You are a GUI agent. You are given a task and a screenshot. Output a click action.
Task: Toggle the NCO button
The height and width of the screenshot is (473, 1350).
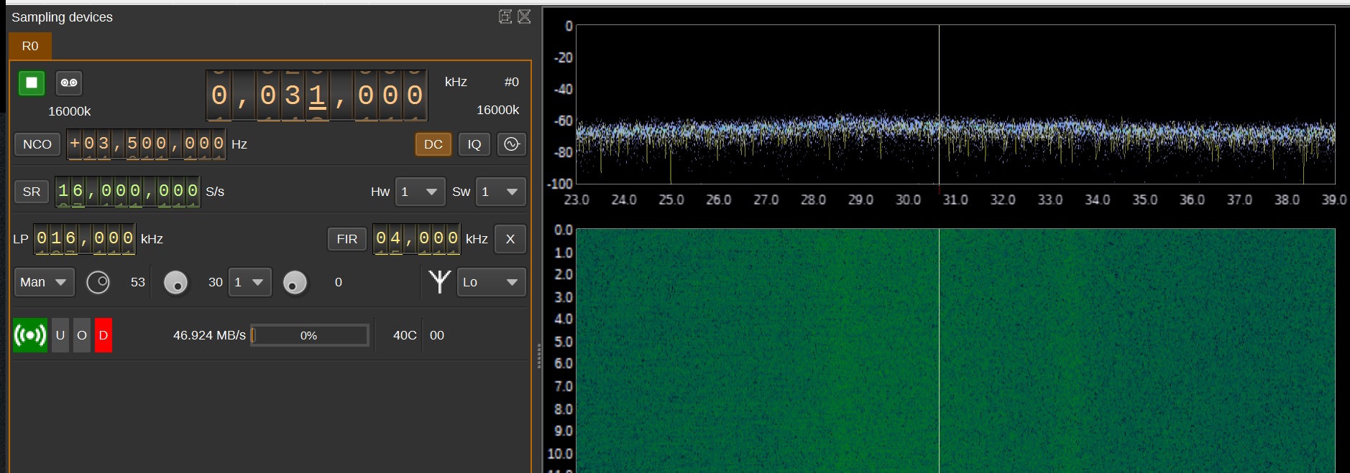37,144
